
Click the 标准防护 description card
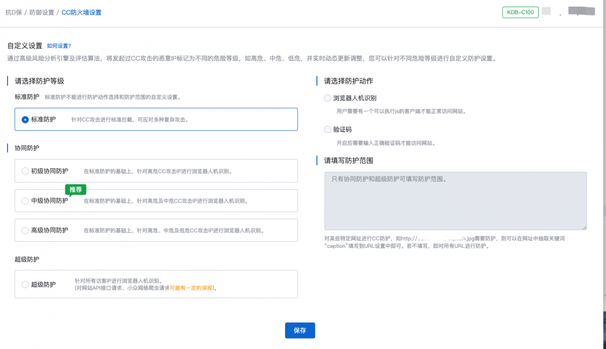coord(156,119)
